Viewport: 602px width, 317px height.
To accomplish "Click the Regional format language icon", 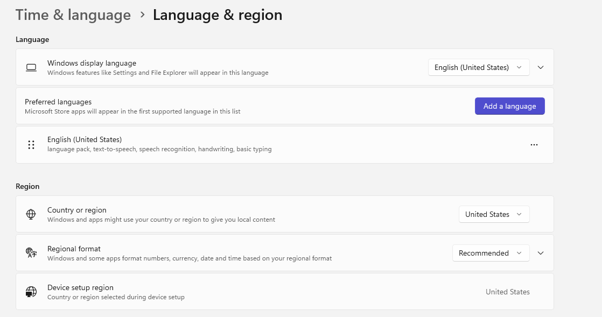I will pos(31,253).
